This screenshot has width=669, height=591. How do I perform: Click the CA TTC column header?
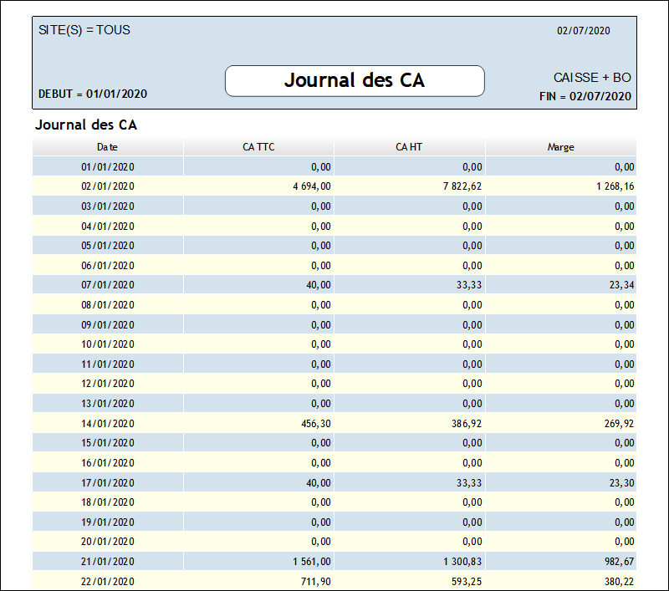point(258,147)
